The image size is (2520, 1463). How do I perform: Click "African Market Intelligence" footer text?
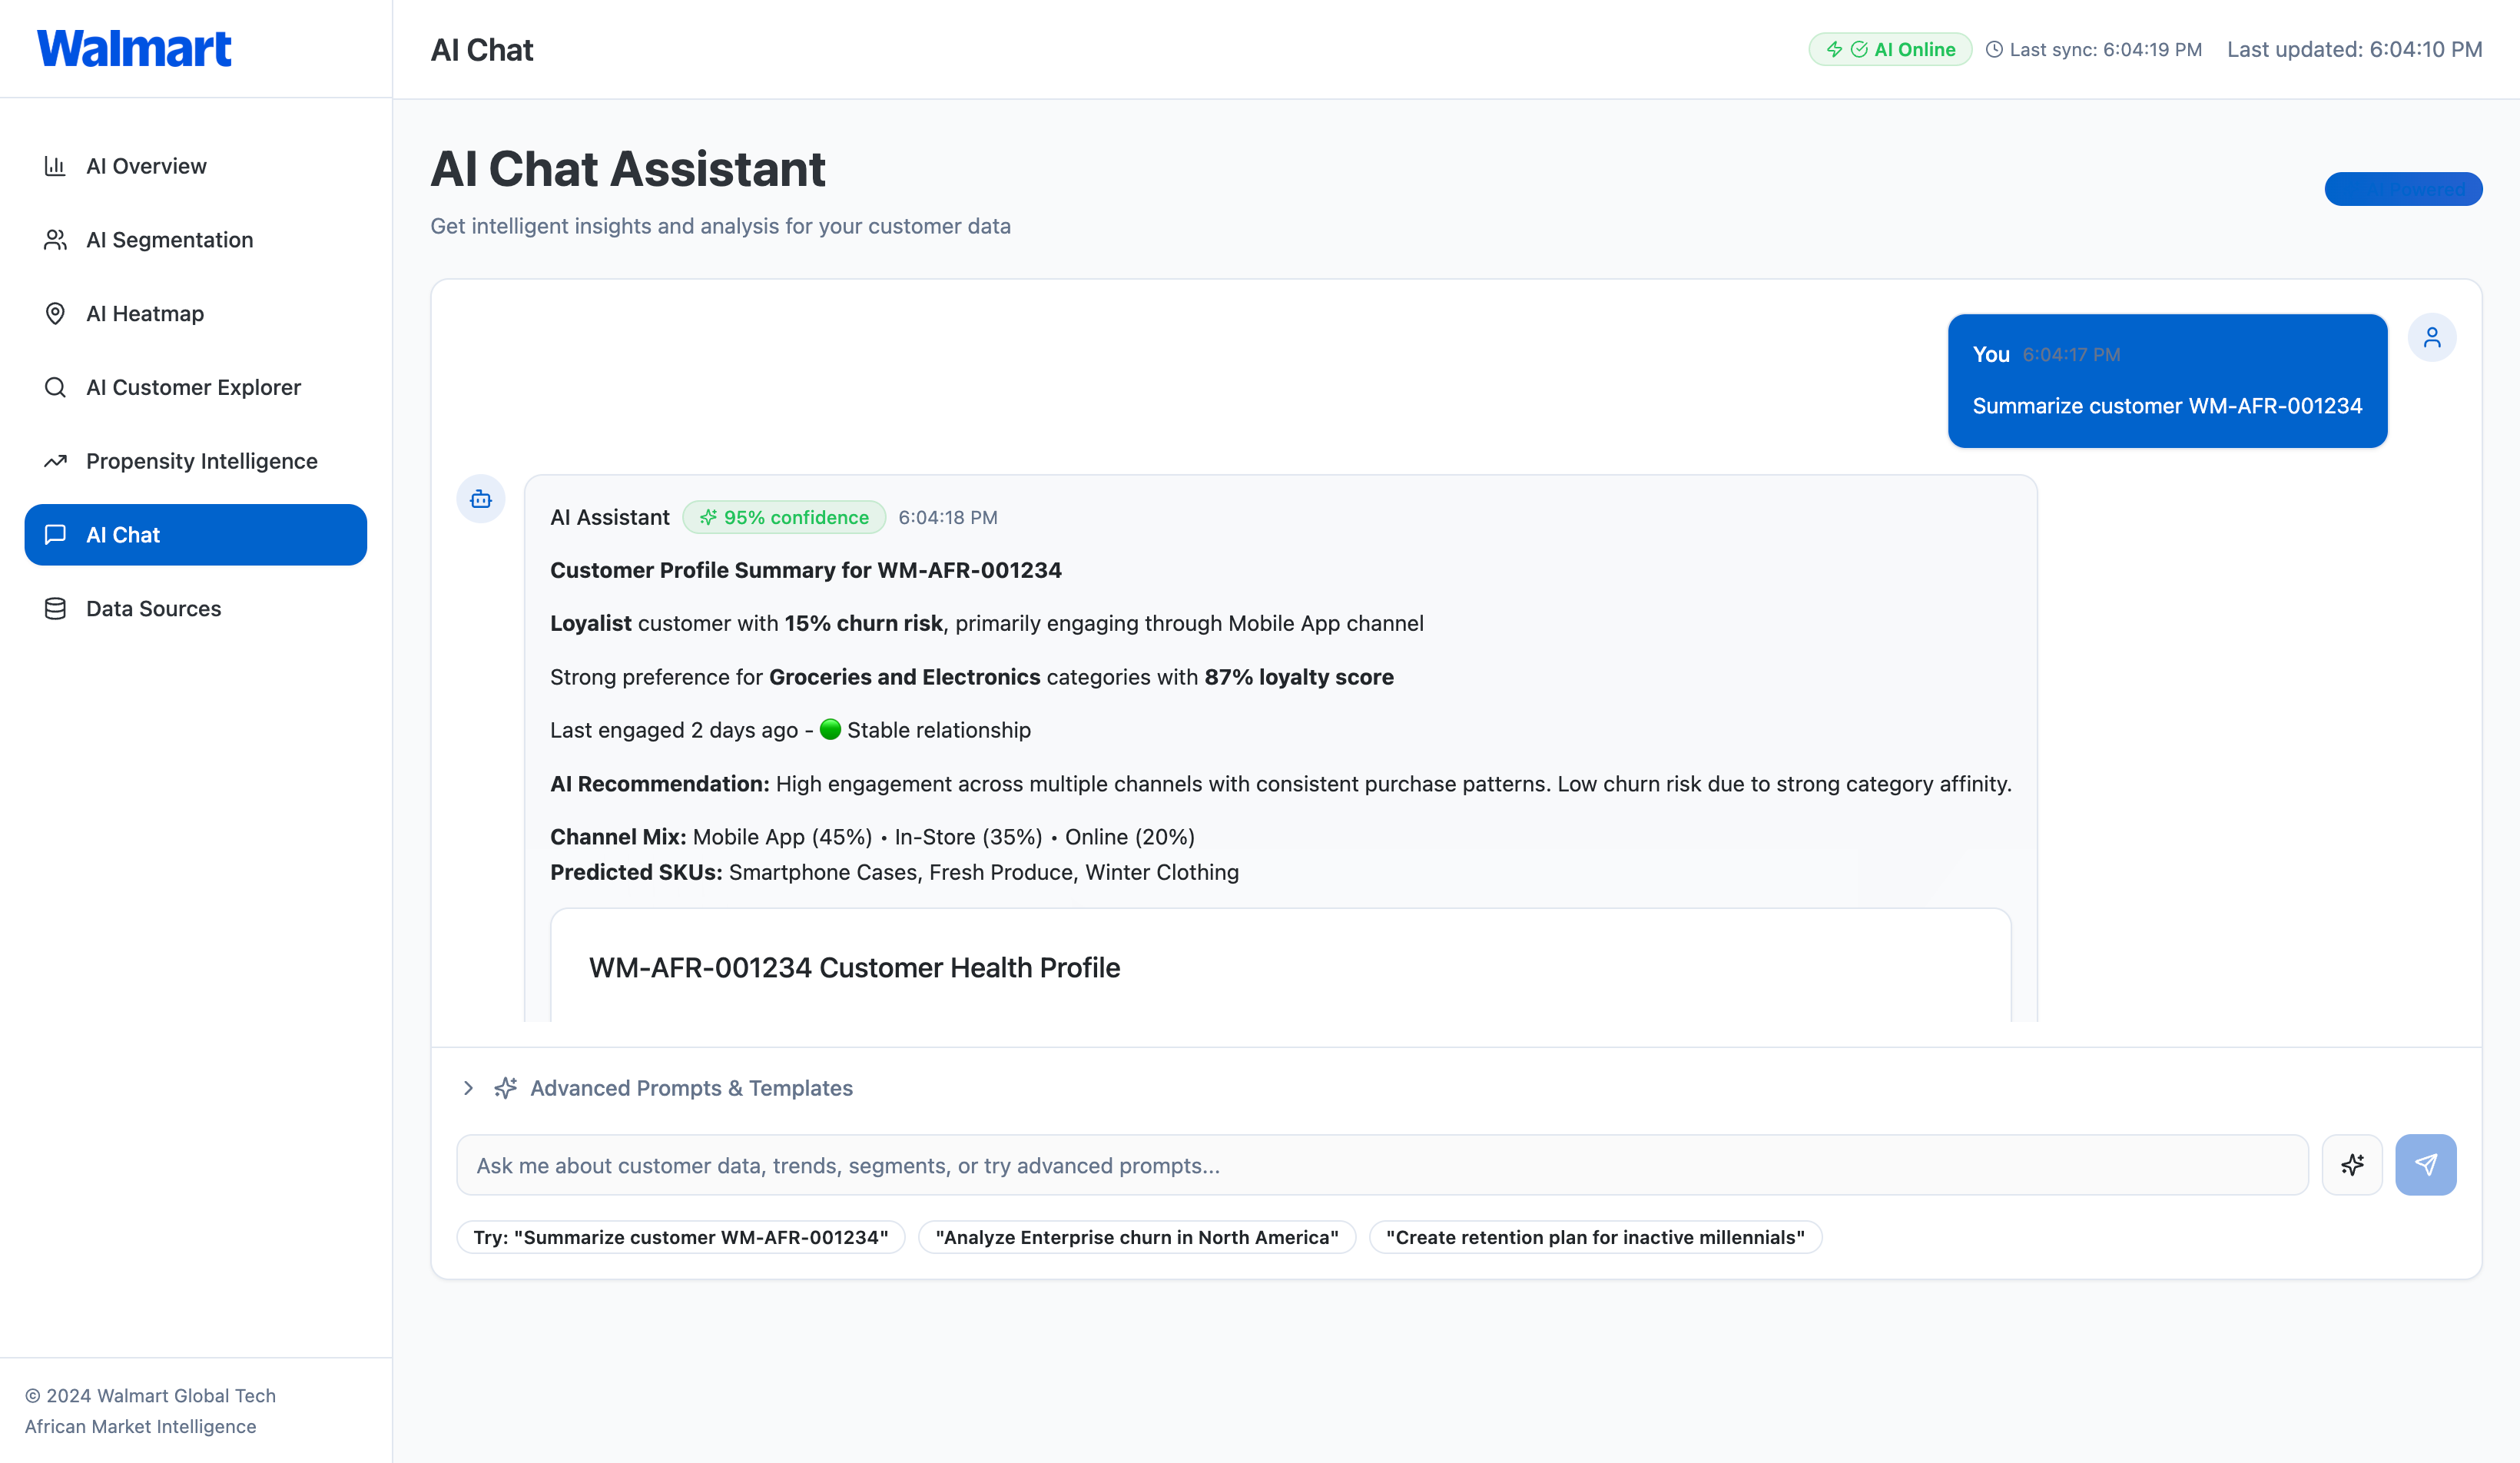coord(140,1426)
